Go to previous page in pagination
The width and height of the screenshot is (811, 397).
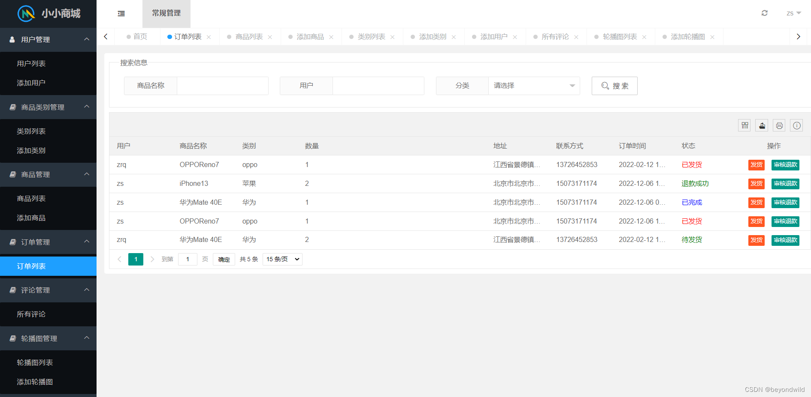click(119, 259)
